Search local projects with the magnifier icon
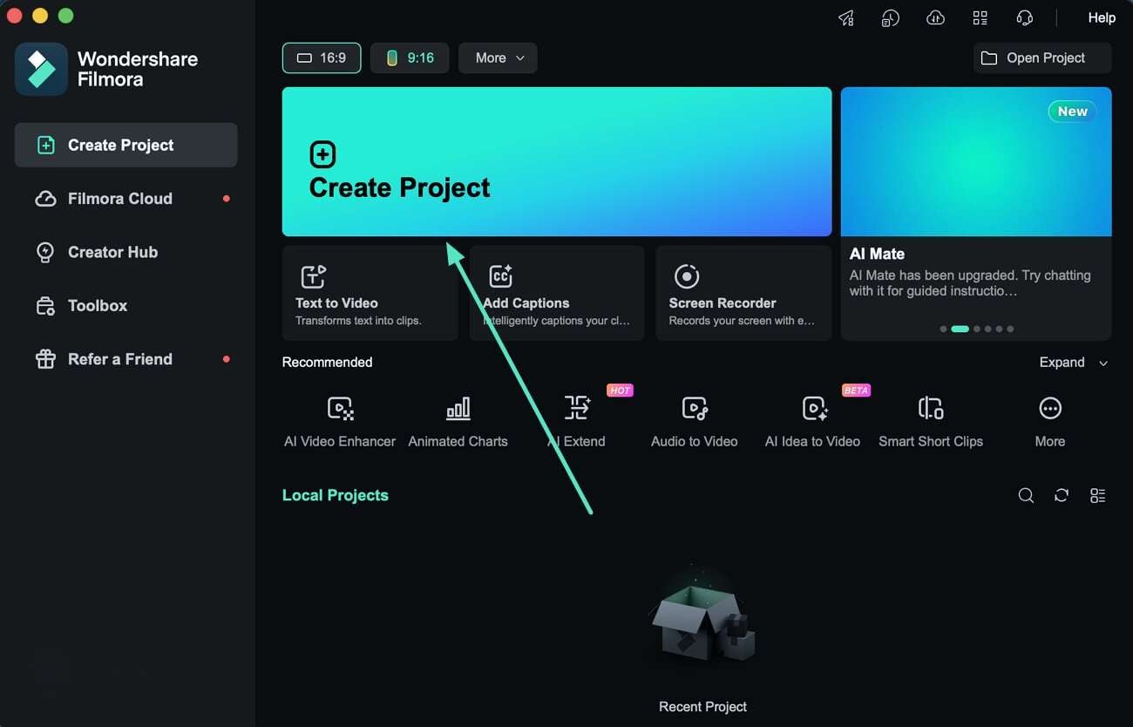 [x=1027, y=495]
